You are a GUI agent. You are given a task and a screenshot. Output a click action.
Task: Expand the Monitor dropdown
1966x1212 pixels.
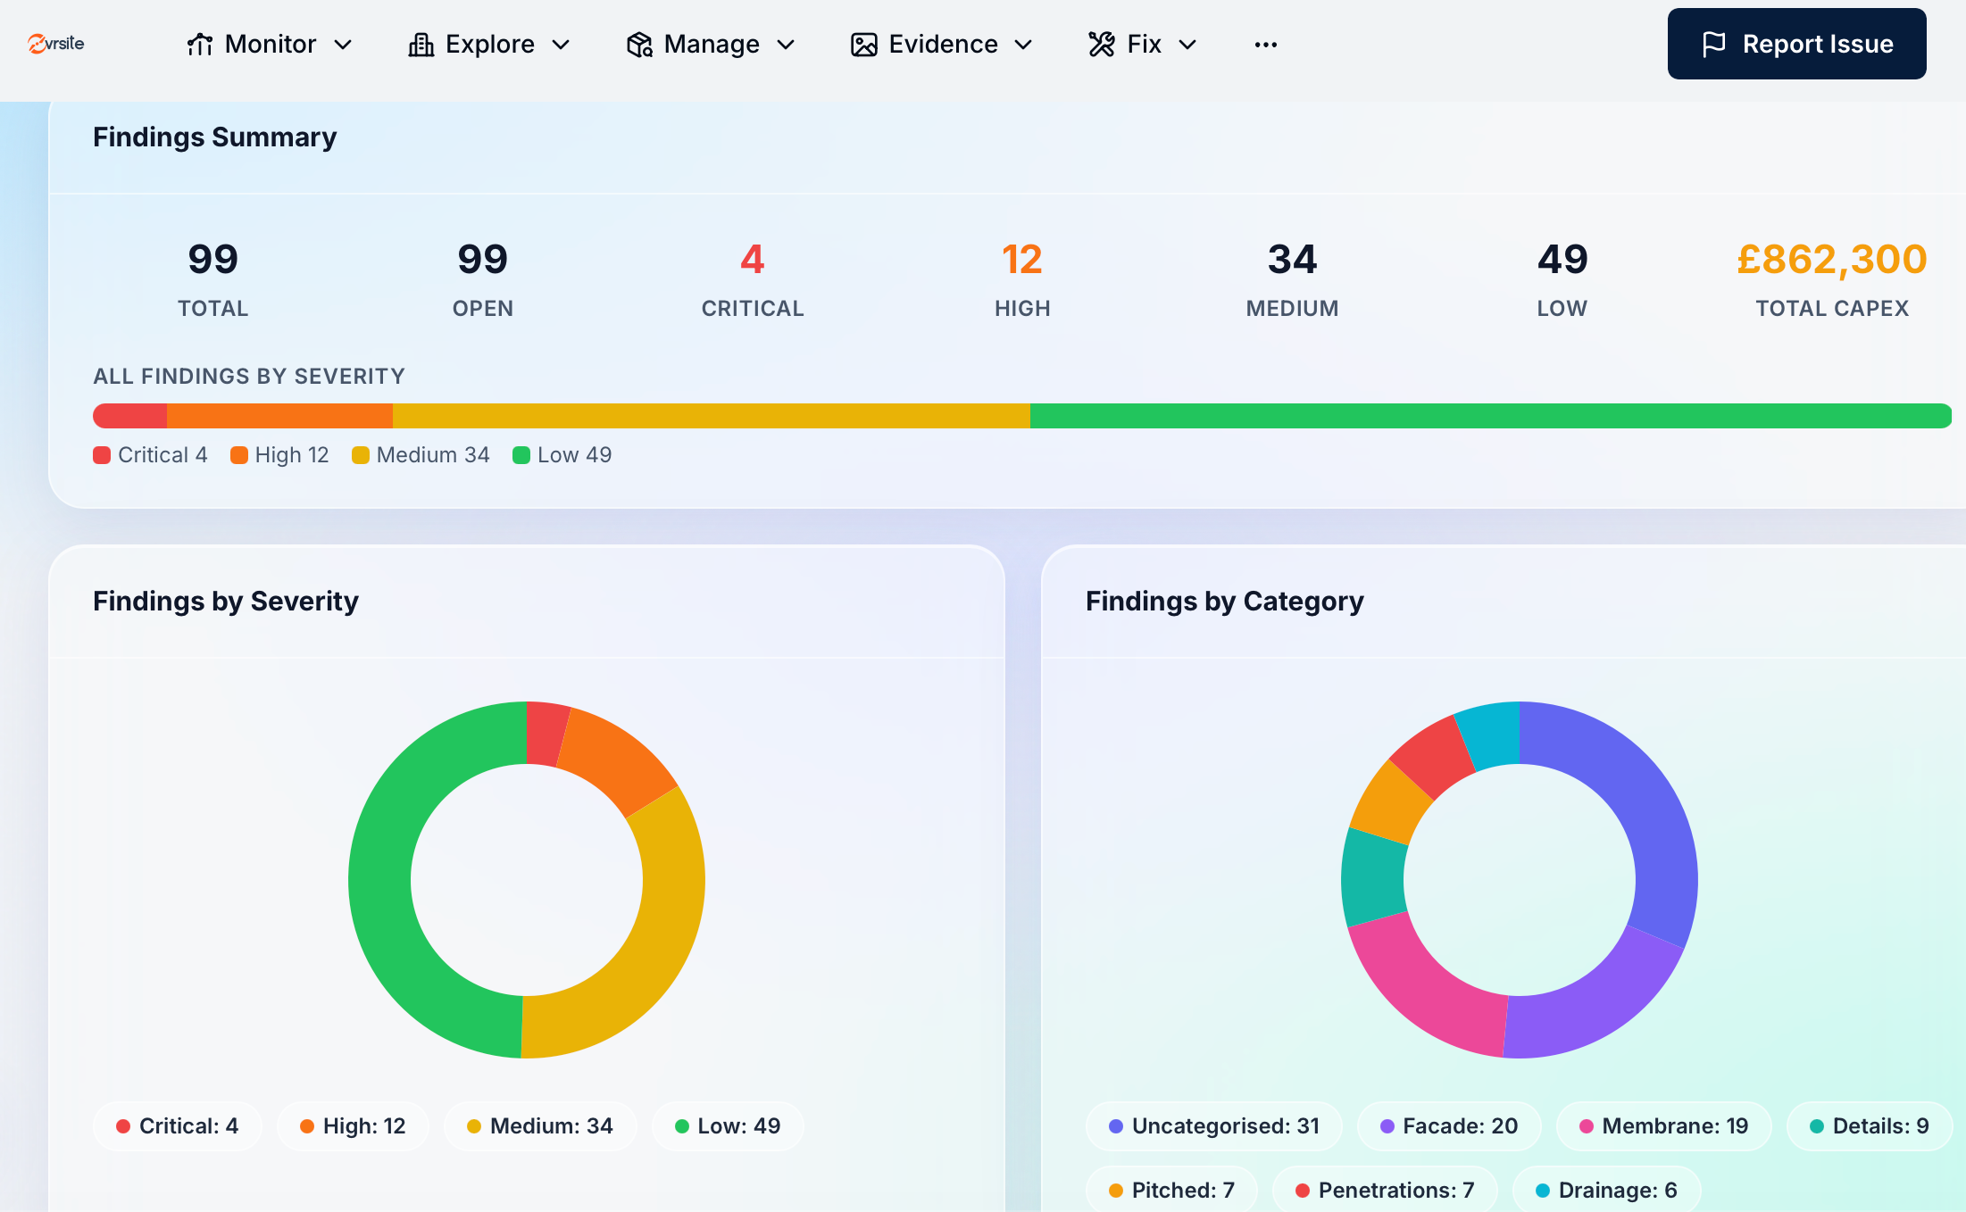coord(346,44)
